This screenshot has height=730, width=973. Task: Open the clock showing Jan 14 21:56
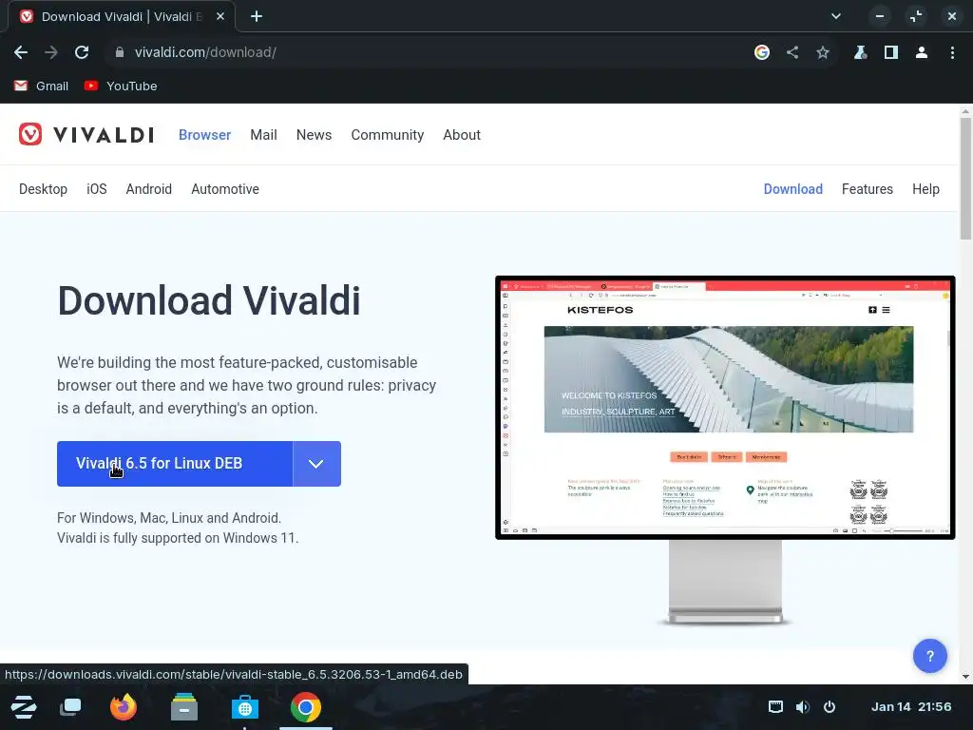(x=911, y=707)
